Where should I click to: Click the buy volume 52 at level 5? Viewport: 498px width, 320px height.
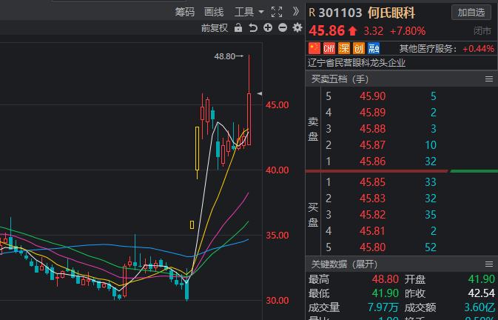click(x=431, y=247)
